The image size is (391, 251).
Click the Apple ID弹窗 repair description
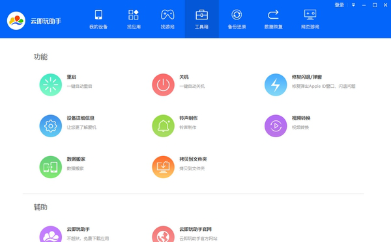tap(323, 86)
